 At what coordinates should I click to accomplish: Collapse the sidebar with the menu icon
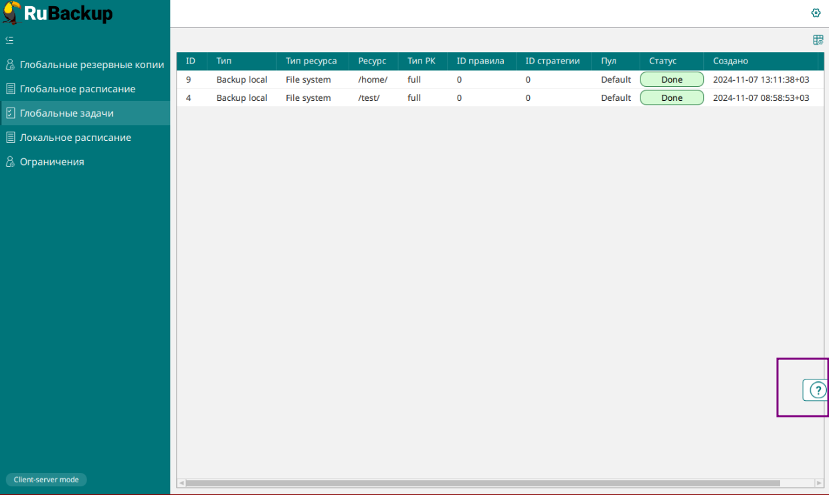pos(9,40)
